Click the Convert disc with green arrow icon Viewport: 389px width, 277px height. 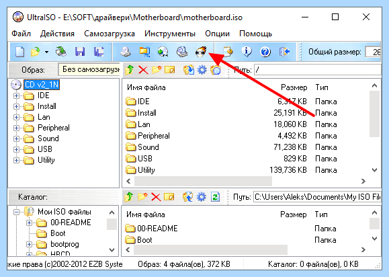(163, 52)
